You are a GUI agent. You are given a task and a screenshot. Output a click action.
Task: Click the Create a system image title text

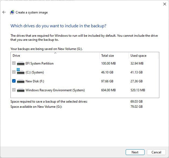point(31,12)
